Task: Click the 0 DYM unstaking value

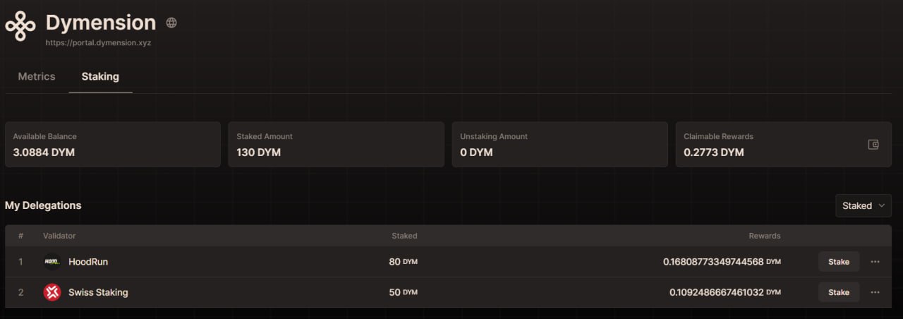Action: (476, 152)
